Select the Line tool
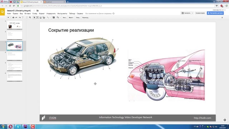The image size is (229, 129). [x=48, y=18]
